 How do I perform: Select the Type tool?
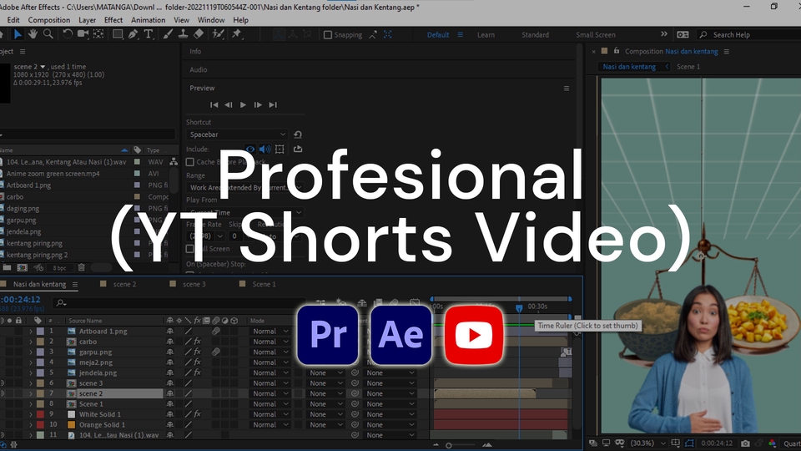[149, 34]
